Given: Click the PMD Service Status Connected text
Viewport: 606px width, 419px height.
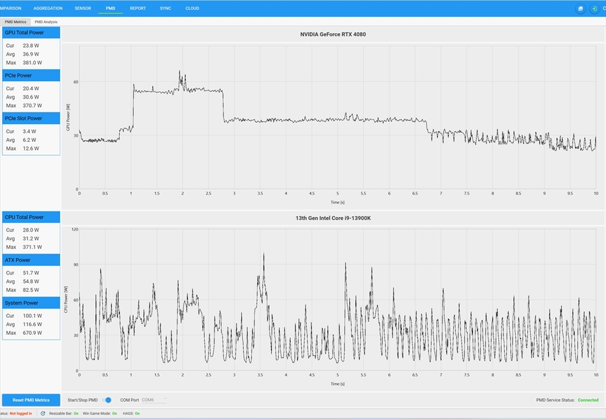Looking at the screenshot, I should (588, 400).
